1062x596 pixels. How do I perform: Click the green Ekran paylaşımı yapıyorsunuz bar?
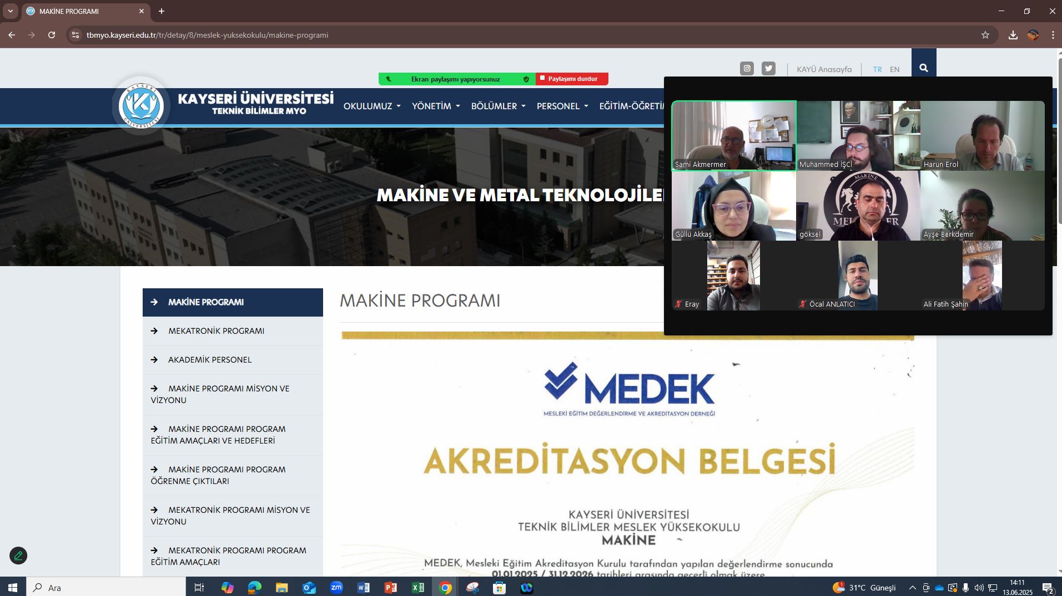click(x=457, y=79)
